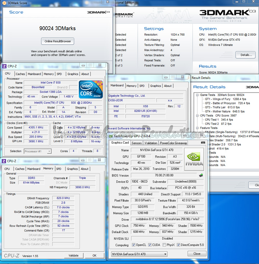Switch to Caches tab in CPU-Z processor window
This screenshot has width=259, height=264.
[x=20, y=74]
